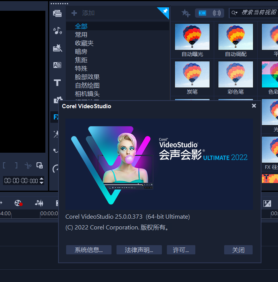Select the 自动调配 filter thumbnail
Screen dimensions: 278x282
[235, 37]
